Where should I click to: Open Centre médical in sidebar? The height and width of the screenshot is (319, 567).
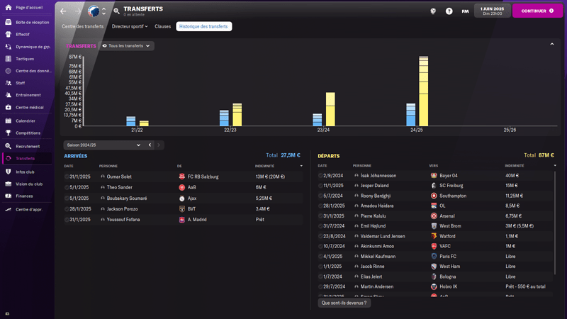click(29, 107)
